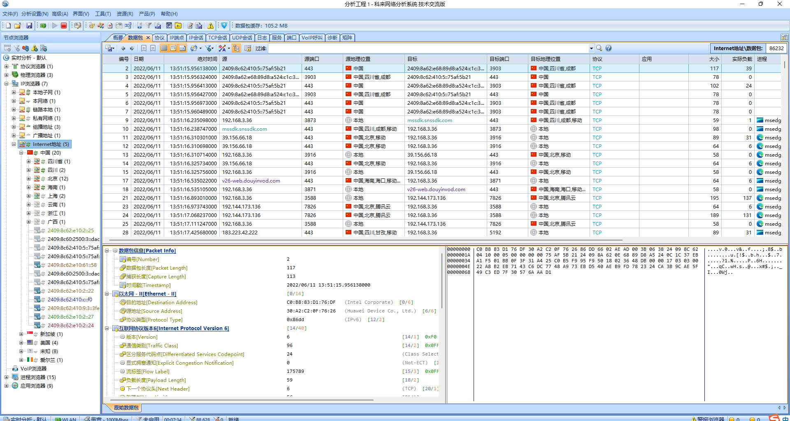Select the 上海 (2) tree item
The height and width of the screenshot is (421, 790).
pyautogui.click(x=56, y=196)
